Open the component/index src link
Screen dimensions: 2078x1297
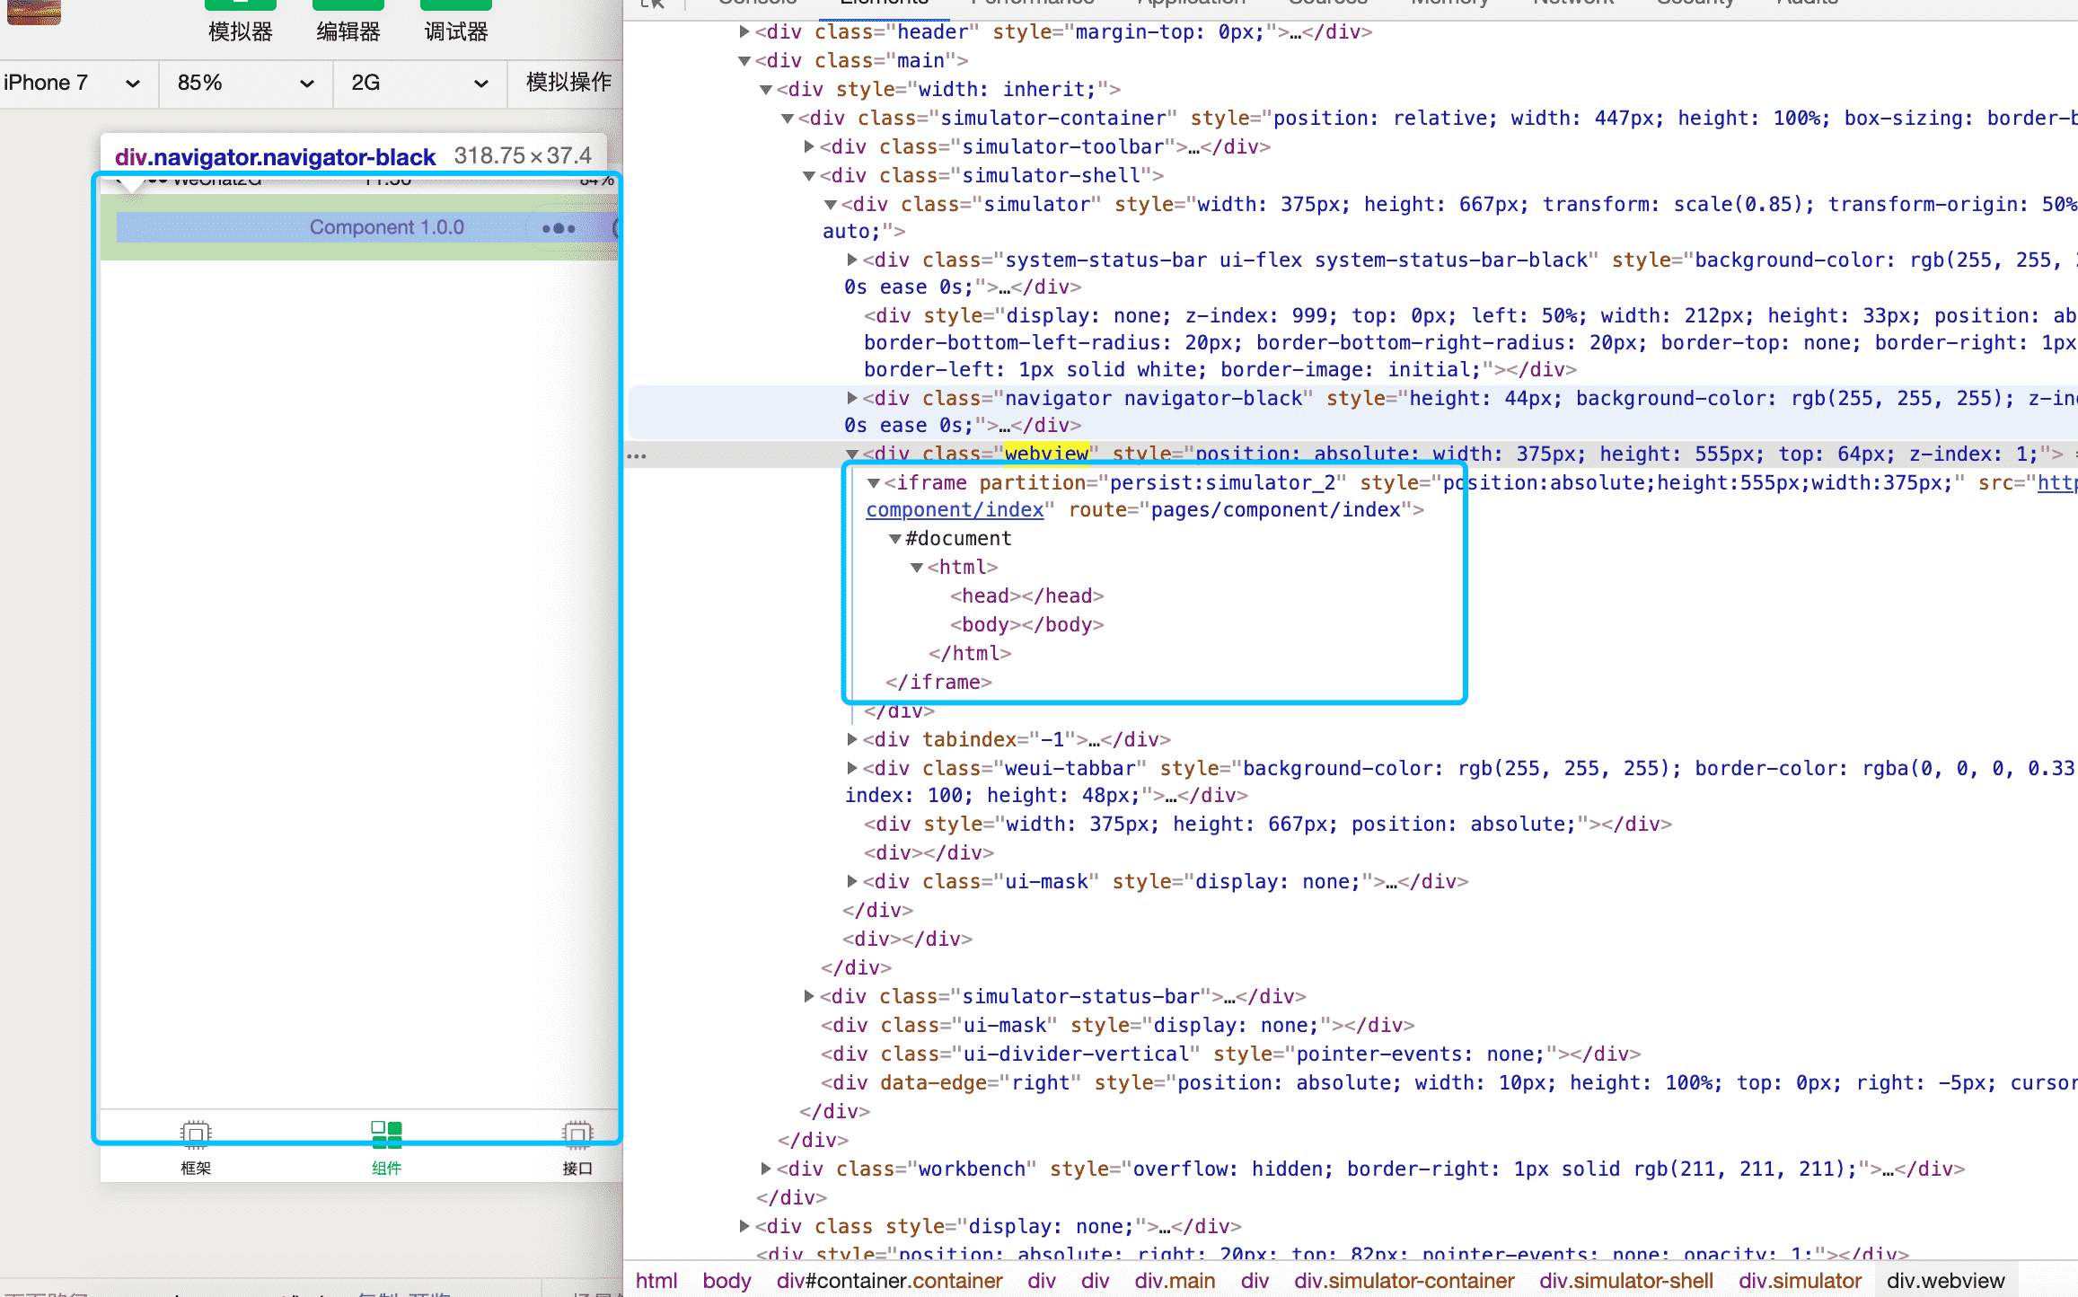pyautogui.click(x=954, y=510)
